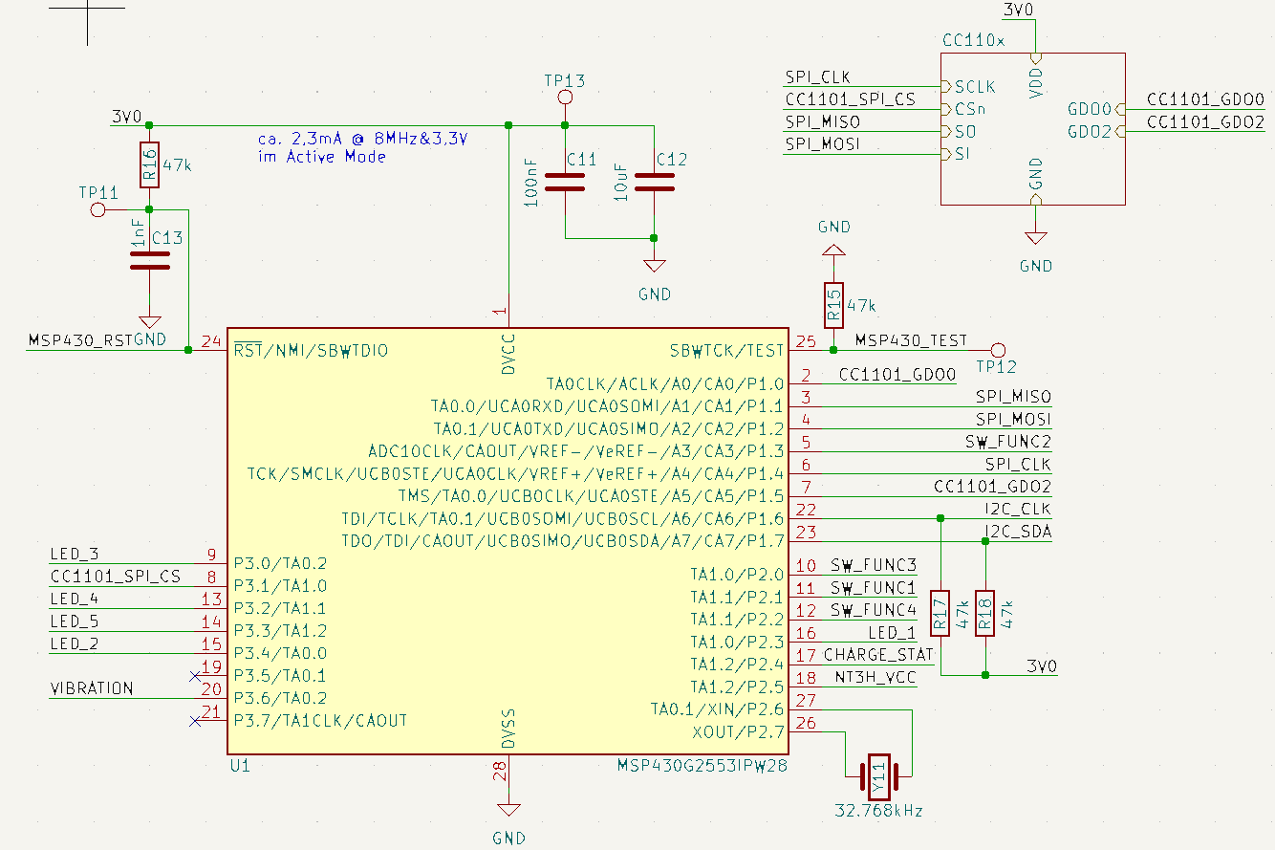Select the LED_4 net label
This screenshot has width=1275, height=850.
point(75,599)
